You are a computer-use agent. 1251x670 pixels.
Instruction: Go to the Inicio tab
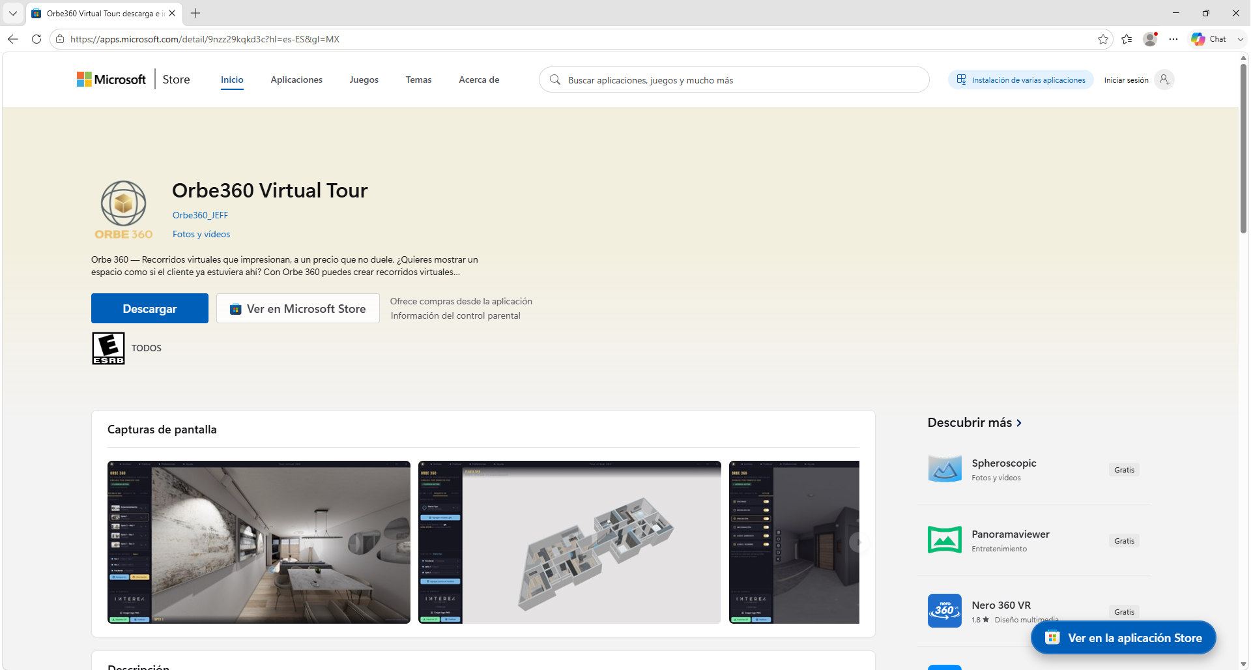coord(232,80)
